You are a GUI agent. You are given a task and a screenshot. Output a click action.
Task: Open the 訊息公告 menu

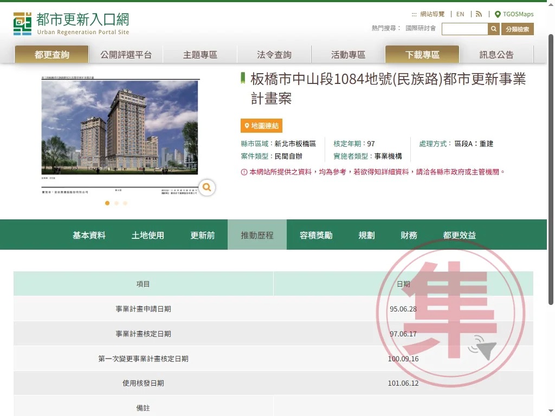(x=496, y=55)
